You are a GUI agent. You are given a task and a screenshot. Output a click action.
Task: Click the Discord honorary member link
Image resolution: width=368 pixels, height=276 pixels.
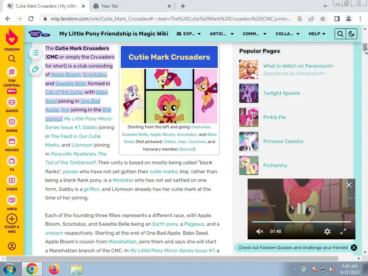pos(187,149)
